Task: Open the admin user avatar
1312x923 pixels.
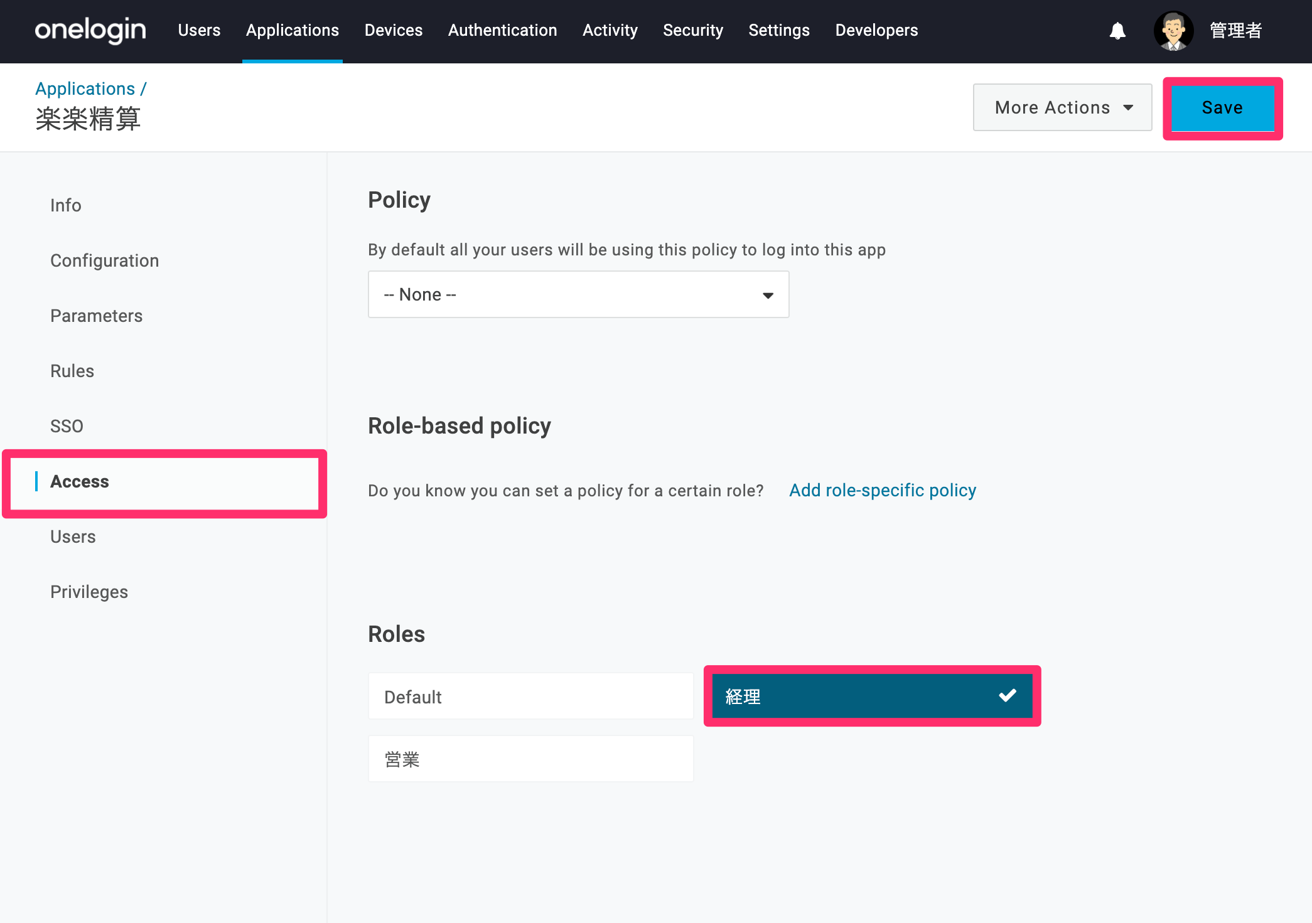Action: point(1173,30)
